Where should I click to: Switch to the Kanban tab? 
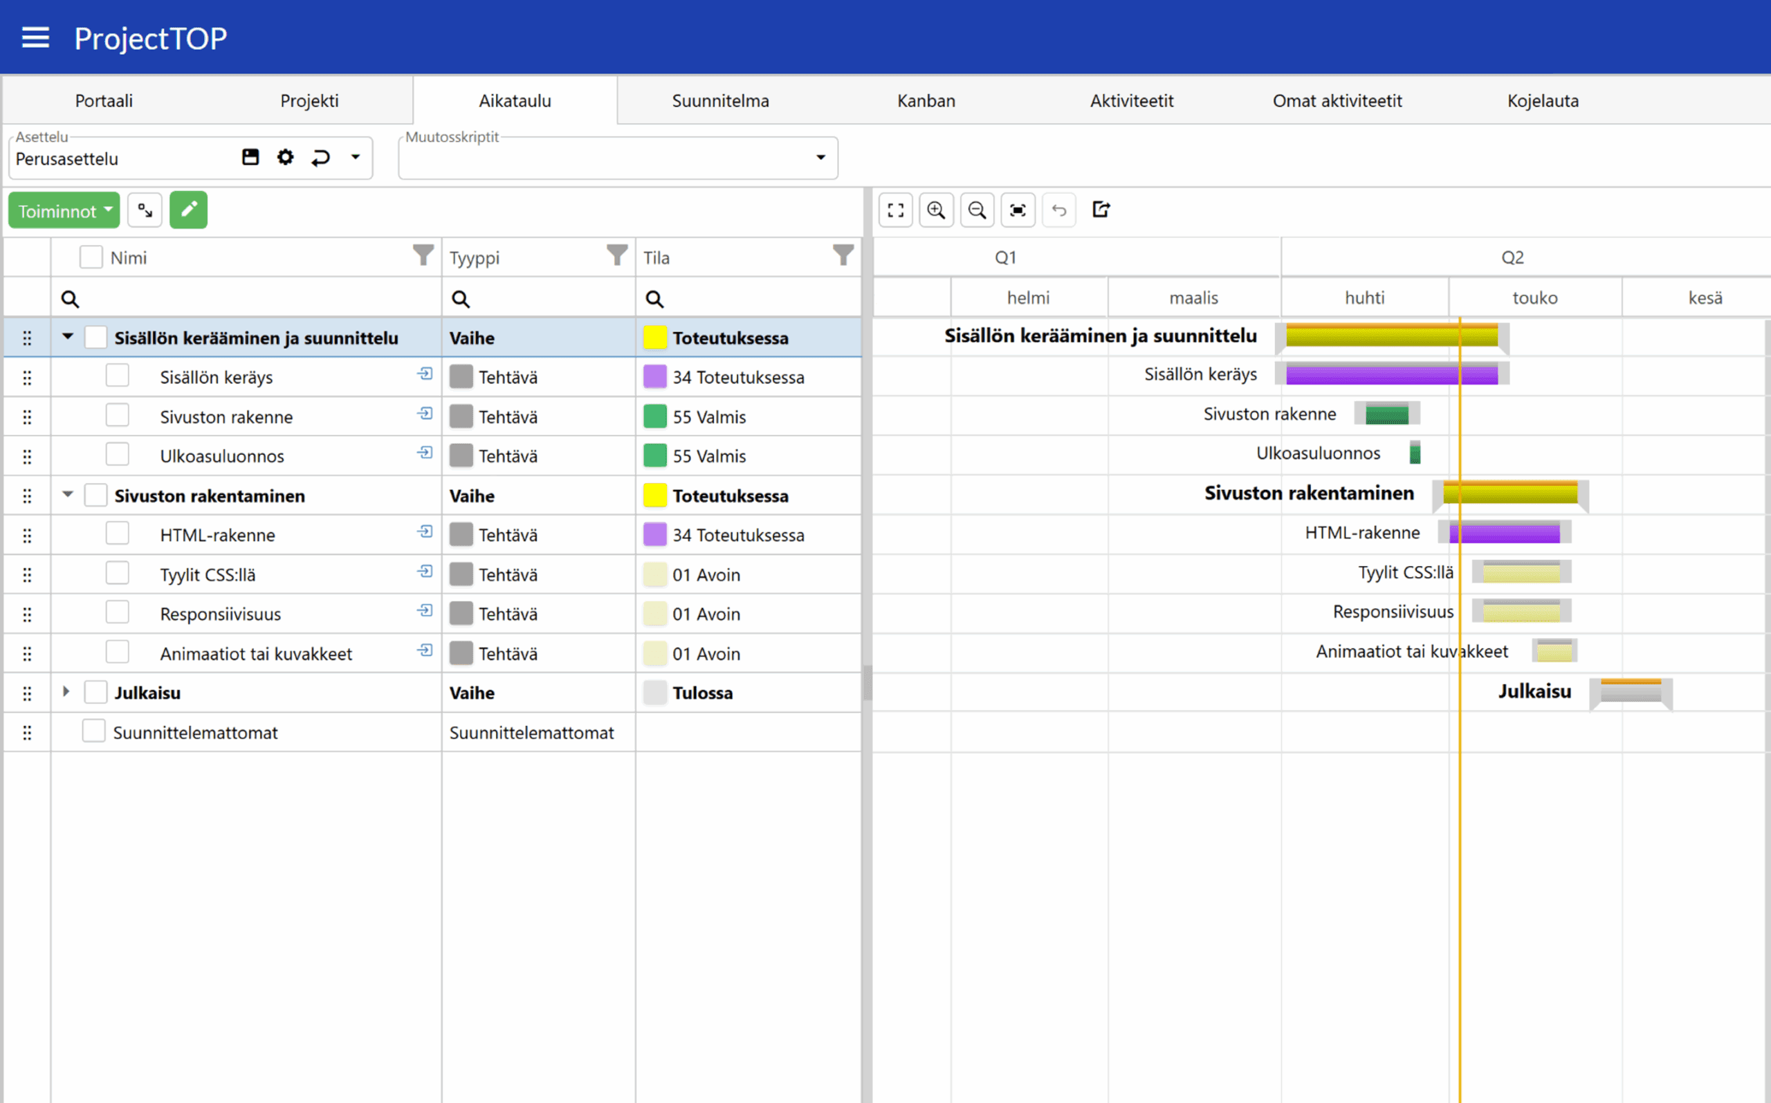click(x=925, y=100)
